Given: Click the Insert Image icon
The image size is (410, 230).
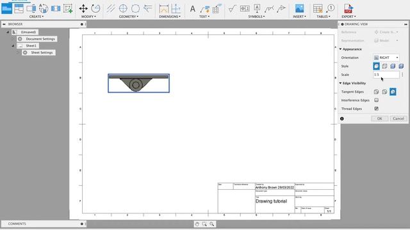Looking at the screenshot, I should point(299,8).
